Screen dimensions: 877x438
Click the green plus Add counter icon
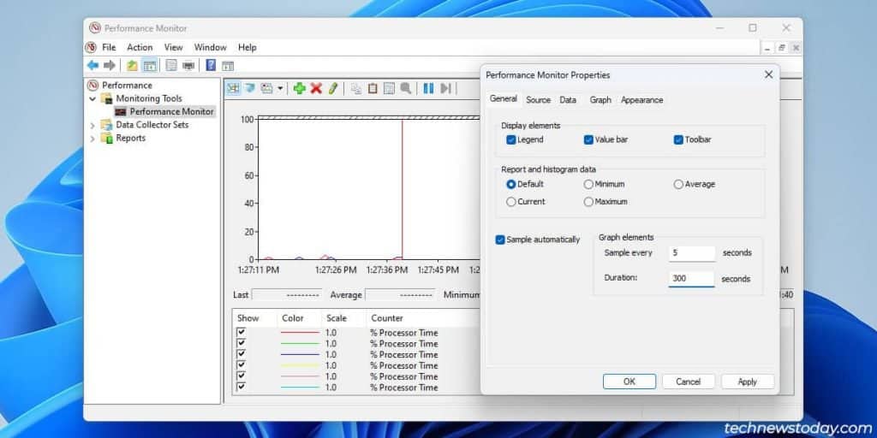pyautogui.click(x=300, y=88)
